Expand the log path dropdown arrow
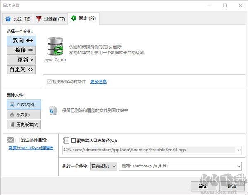Viewport: 248px width, 195px height. click(239, 150)
